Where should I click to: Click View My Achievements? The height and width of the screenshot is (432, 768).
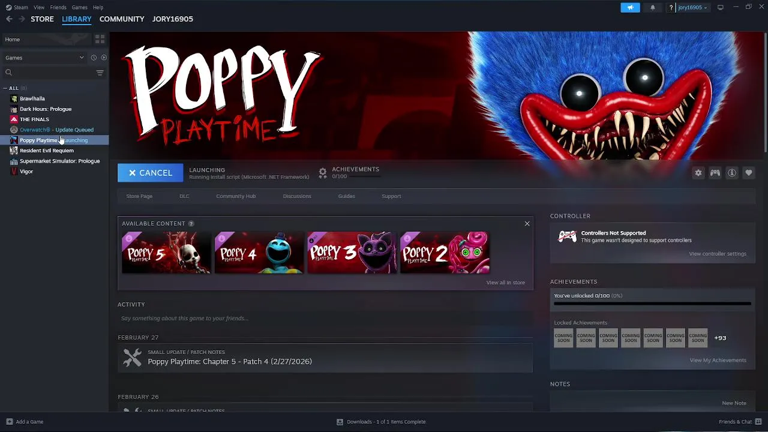(718, 361)
